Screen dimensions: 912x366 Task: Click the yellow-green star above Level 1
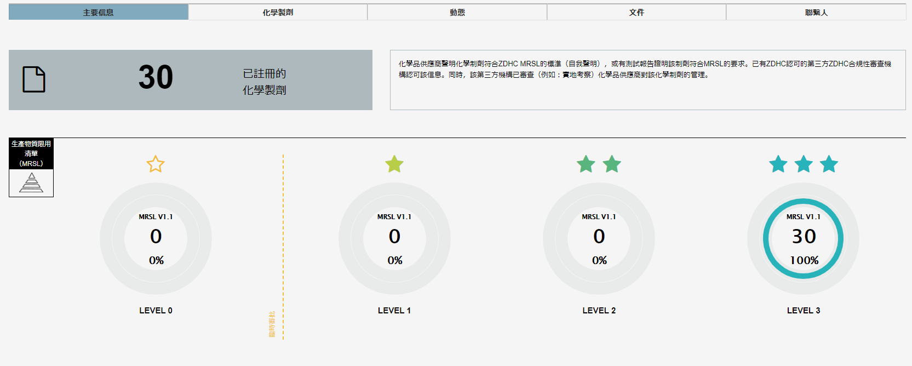click(394, 164)
